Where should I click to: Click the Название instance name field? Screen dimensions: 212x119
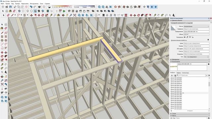196,29
